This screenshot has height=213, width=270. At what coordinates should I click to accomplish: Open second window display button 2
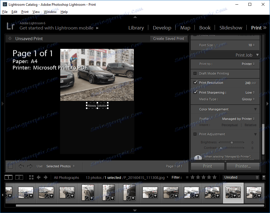click(19, 177)
